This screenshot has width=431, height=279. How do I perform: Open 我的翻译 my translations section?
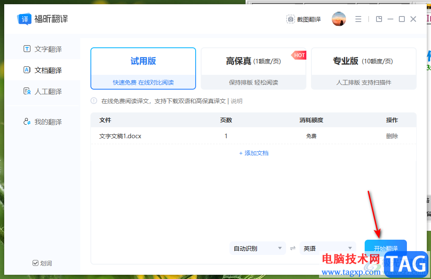pyautogui.click(x=42, y=122)
